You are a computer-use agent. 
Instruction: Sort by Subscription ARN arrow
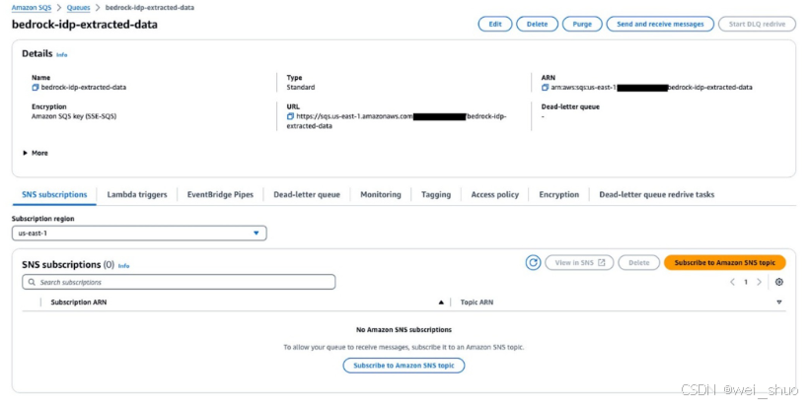pos(441,303)
